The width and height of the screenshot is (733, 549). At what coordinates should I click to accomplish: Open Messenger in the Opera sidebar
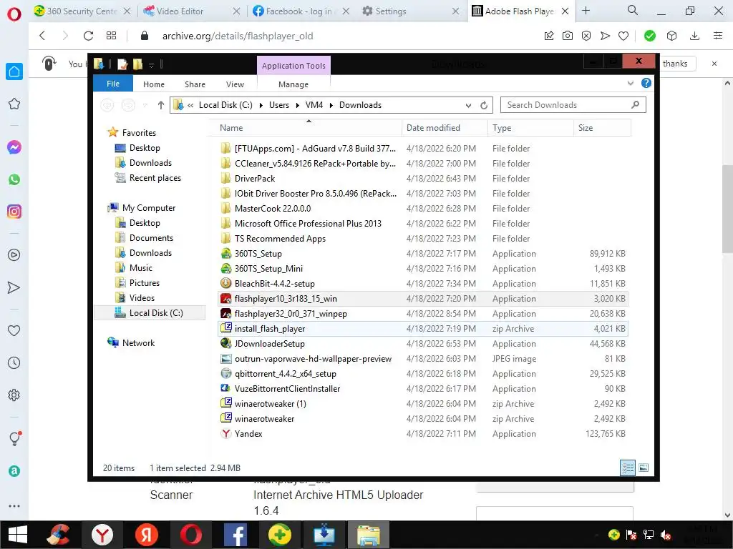[14, 147]
